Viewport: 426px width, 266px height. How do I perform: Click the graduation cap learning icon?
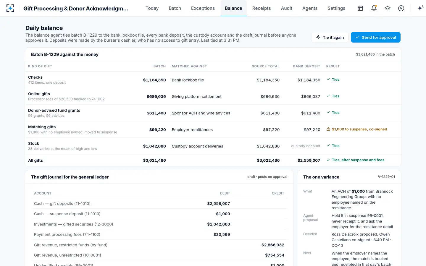[388, 8]
